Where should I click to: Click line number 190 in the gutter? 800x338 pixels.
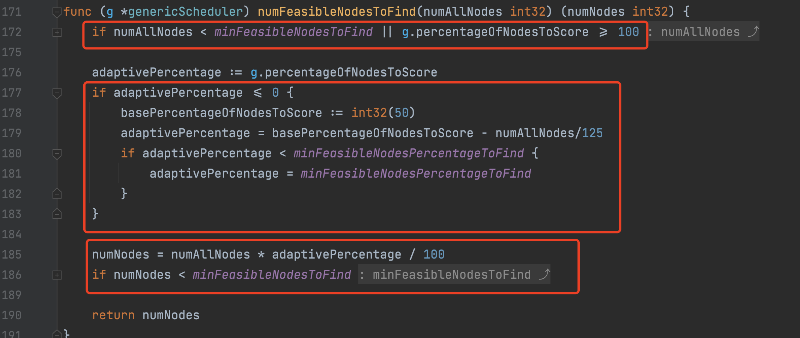click(x=12, y=315)
